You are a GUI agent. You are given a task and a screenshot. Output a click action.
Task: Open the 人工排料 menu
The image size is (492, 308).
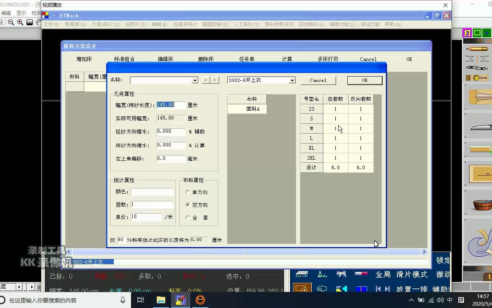pos(245,24)
